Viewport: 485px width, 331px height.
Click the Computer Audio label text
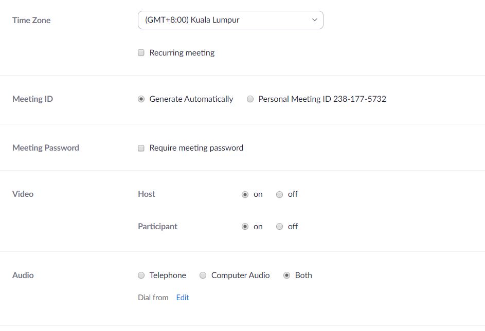tap(240, 275)
